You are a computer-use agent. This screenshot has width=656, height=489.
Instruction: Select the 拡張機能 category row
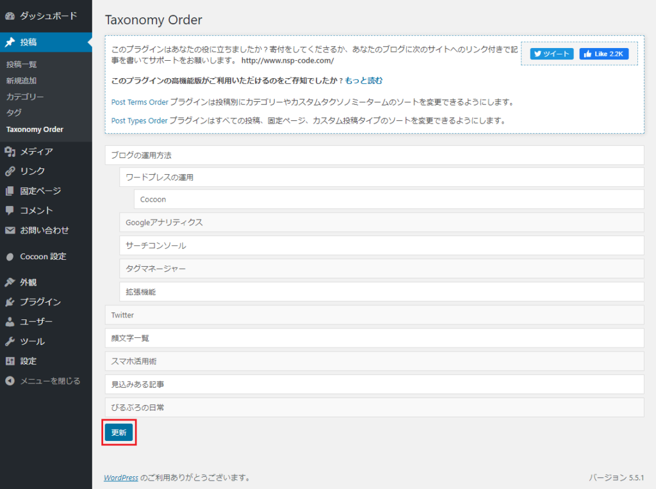point(382,292)
